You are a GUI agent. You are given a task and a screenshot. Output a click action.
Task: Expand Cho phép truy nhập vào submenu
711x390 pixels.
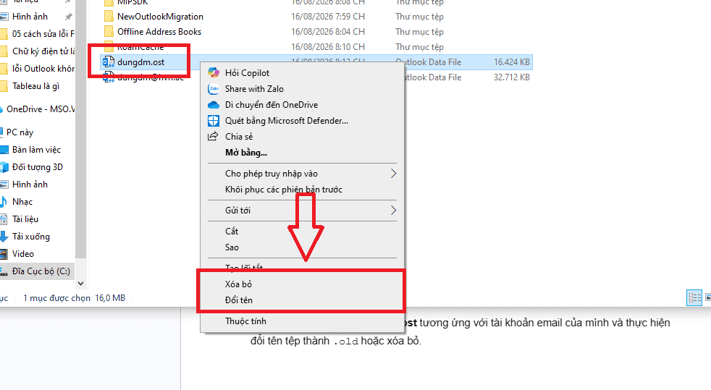[302, 174]
